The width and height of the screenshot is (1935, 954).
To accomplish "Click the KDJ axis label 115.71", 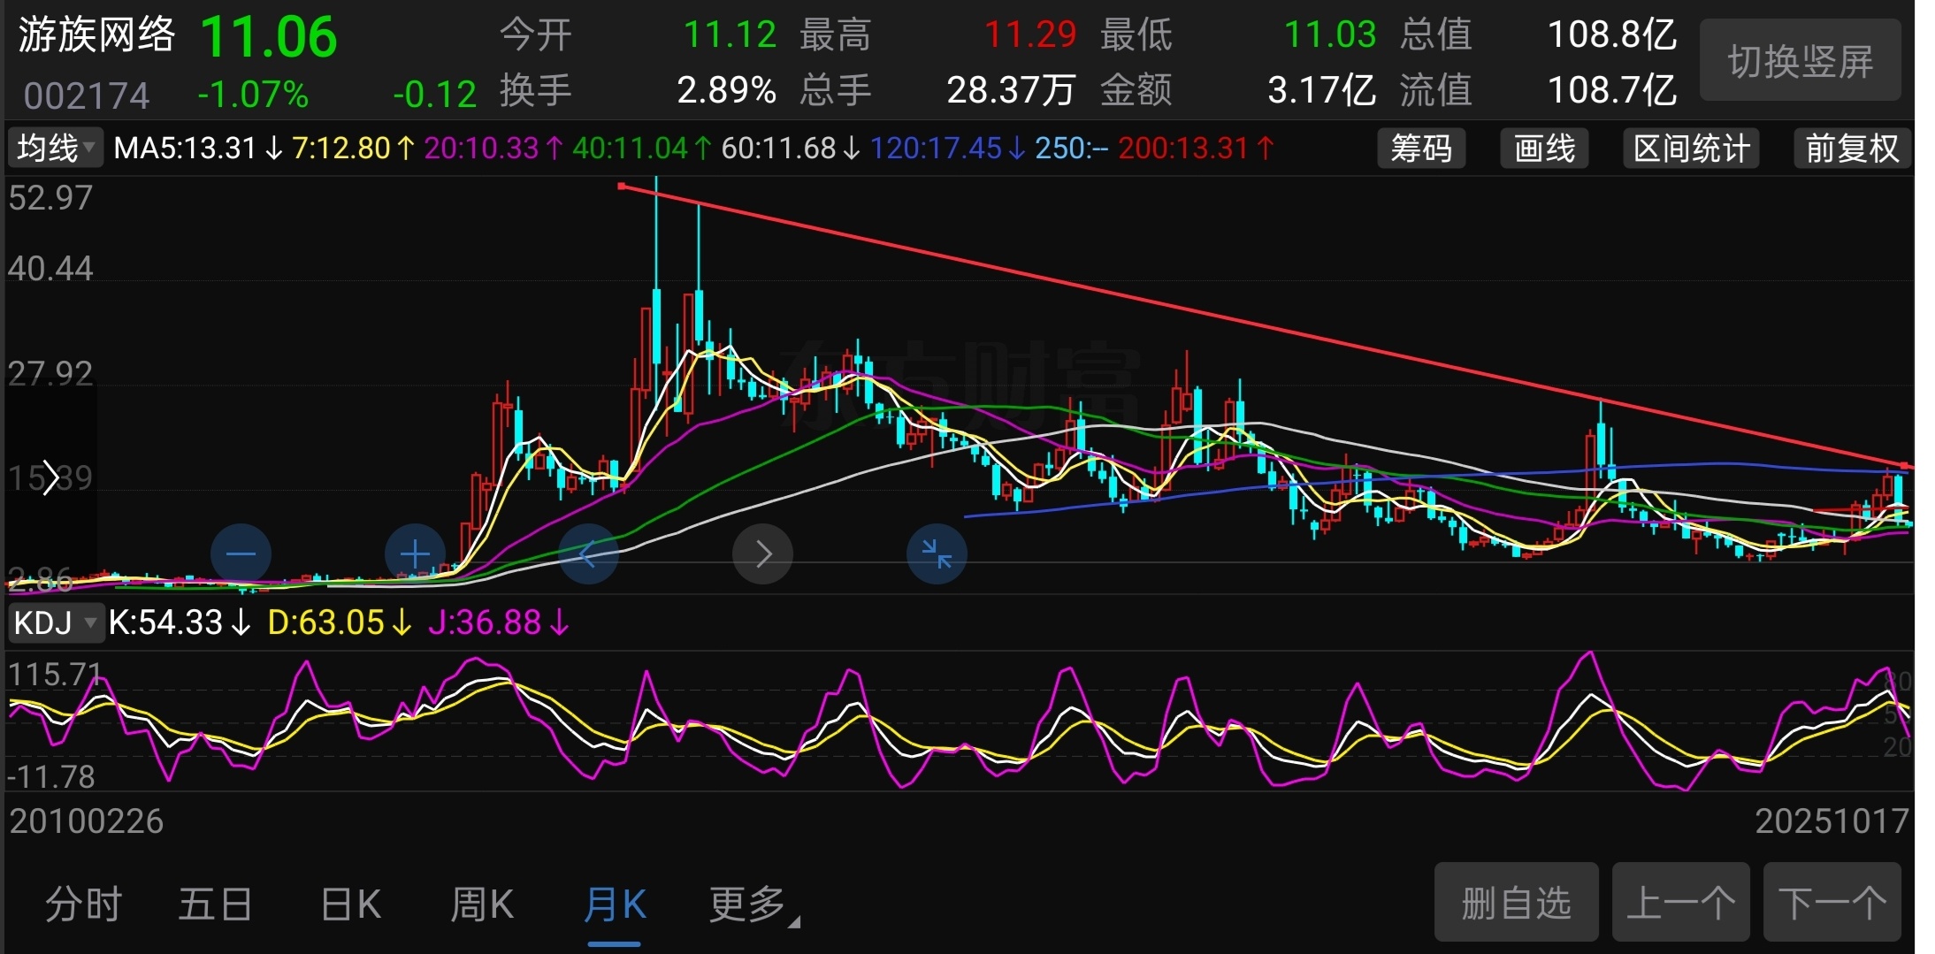I will [x=54, y=675].
